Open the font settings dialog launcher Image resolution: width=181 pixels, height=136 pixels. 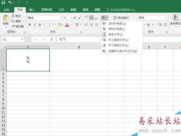tap(81, 32)
